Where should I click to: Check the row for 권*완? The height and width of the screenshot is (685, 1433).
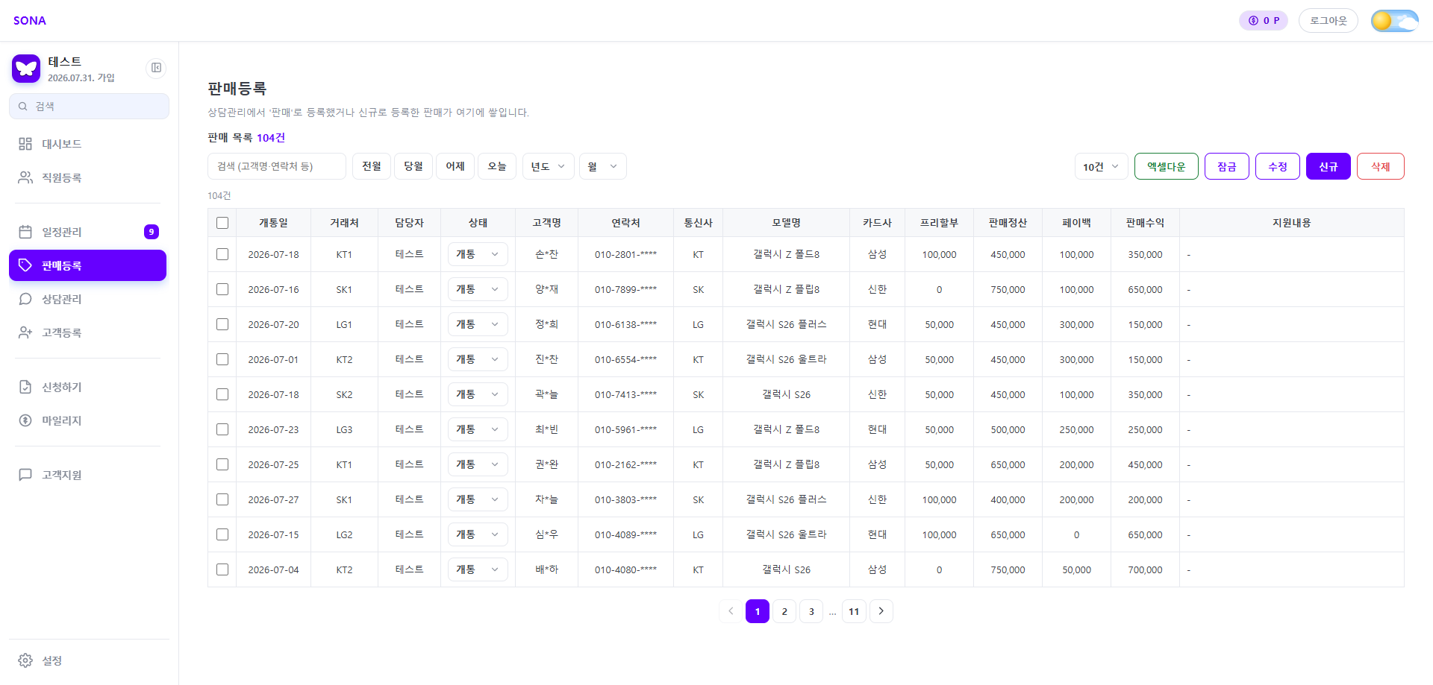pyautogui.click(x=222, y=464)
